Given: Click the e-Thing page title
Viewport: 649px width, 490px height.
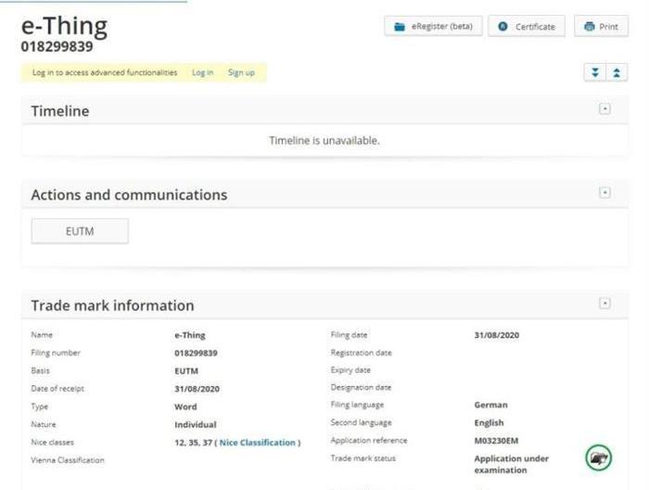Looking at the screenshot, I should pos(64,25).
